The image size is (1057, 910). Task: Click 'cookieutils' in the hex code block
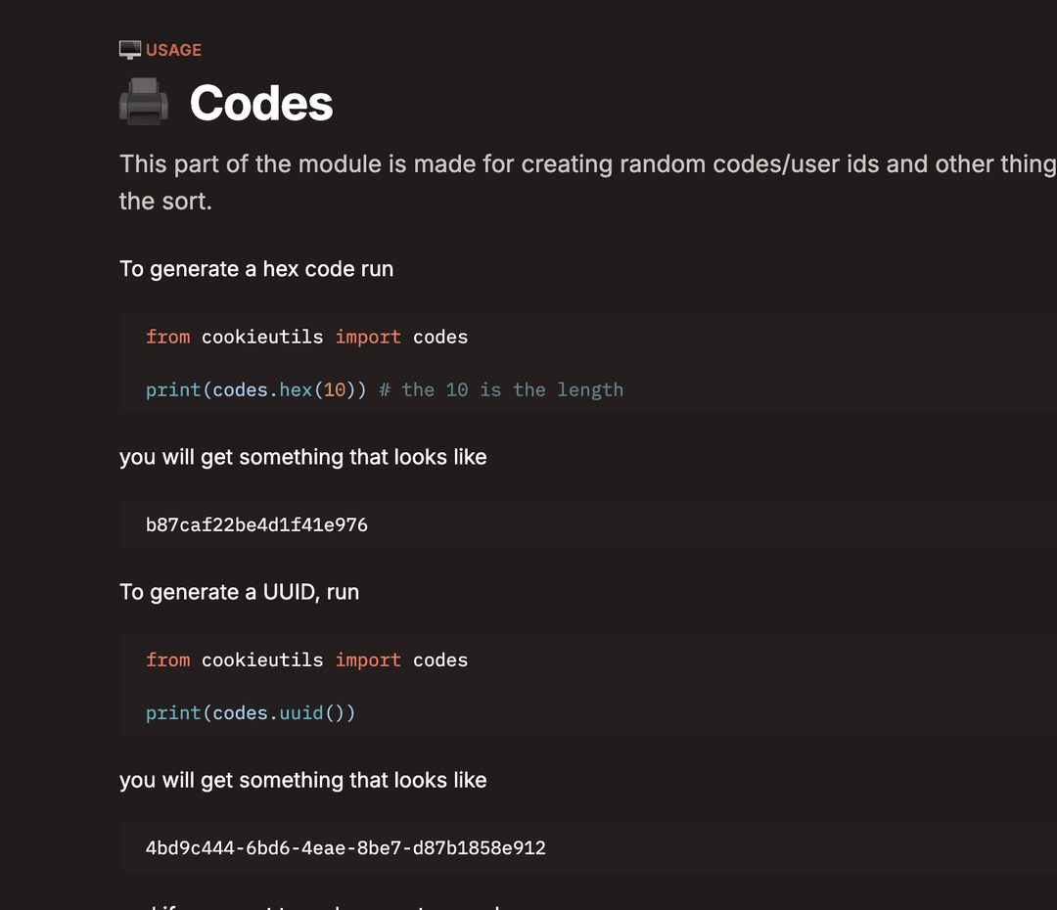(x=262, y=337)
